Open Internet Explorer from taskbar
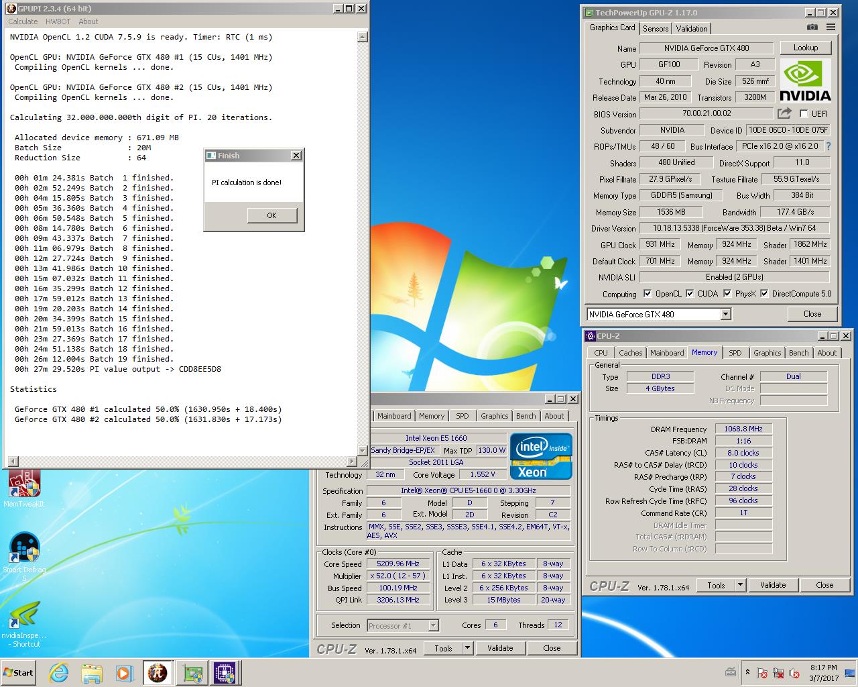This screenshot has height=687, width=858. pyautogui.click(x=59, y=673)
